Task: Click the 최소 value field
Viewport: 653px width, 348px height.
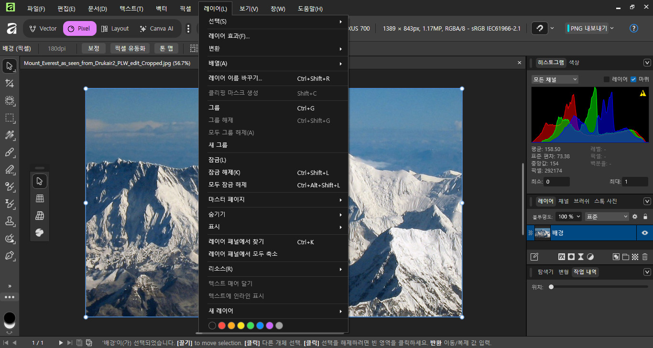Action: click(557, 182)
